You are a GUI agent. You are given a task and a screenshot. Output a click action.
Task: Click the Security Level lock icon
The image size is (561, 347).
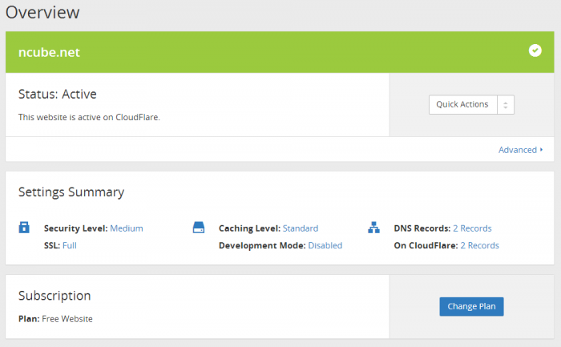24,228
